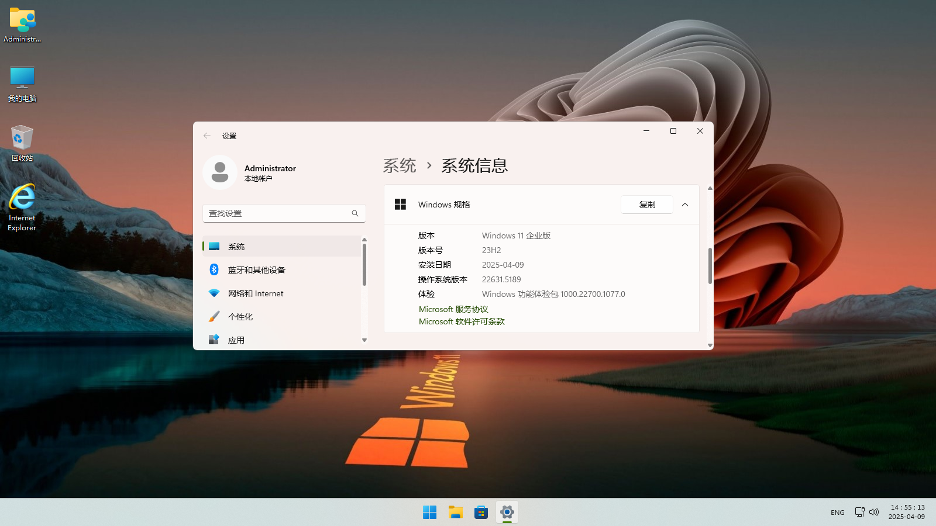Click the 系统 monitor icon in sidebar
This screenshot has width=936, height=526.
pos(214,246)
